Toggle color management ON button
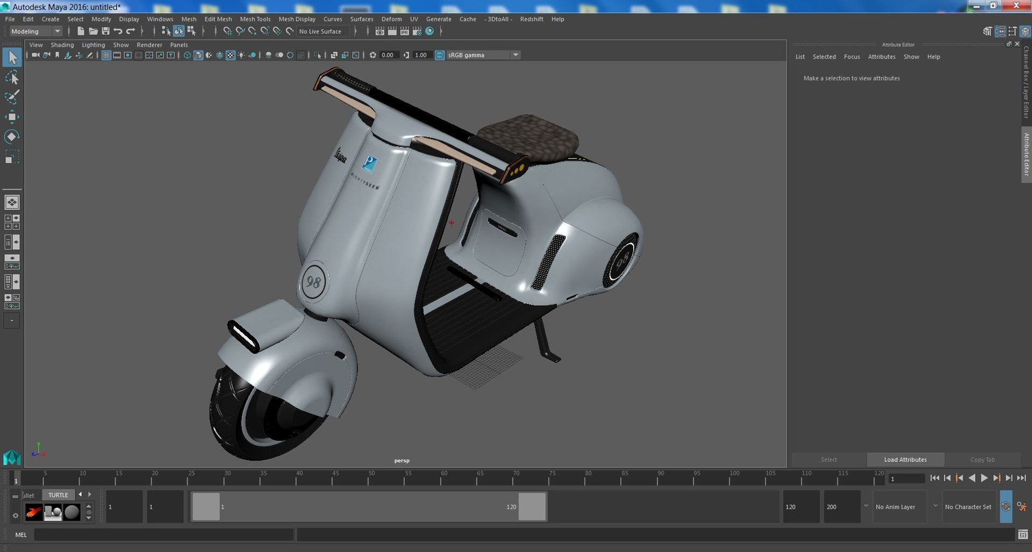1032x552 pixels. pos(440,55)
